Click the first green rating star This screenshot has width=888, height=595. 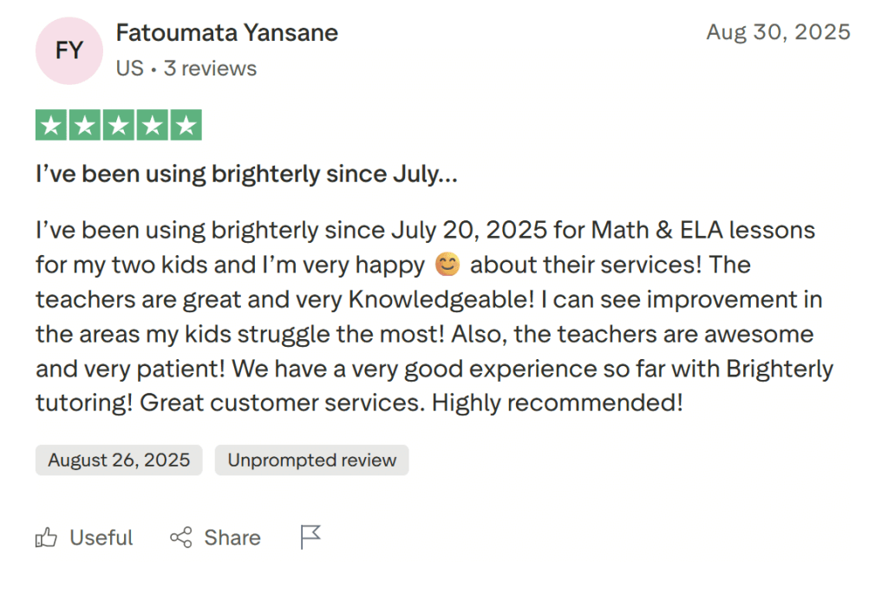point(52,126)
